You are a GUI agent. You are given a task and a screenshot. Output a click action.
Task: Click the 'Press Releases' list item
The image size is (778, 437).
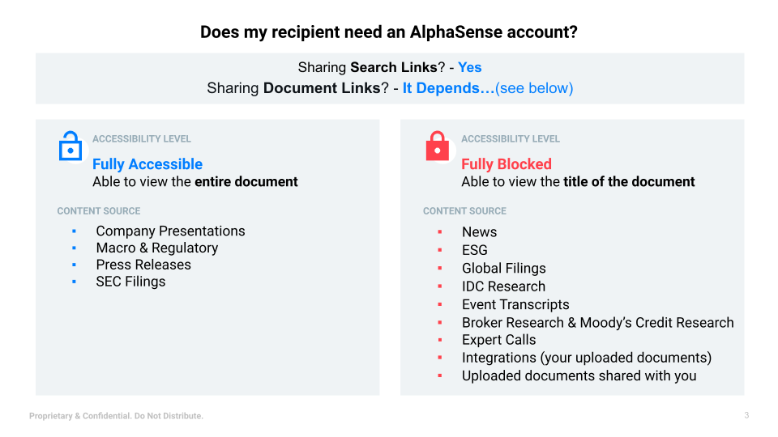(143, 265)
